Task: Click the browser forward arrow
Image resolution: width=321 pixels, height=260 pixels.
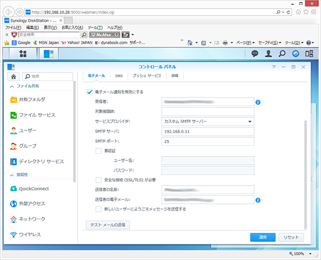Action: [x=19, y=12]
